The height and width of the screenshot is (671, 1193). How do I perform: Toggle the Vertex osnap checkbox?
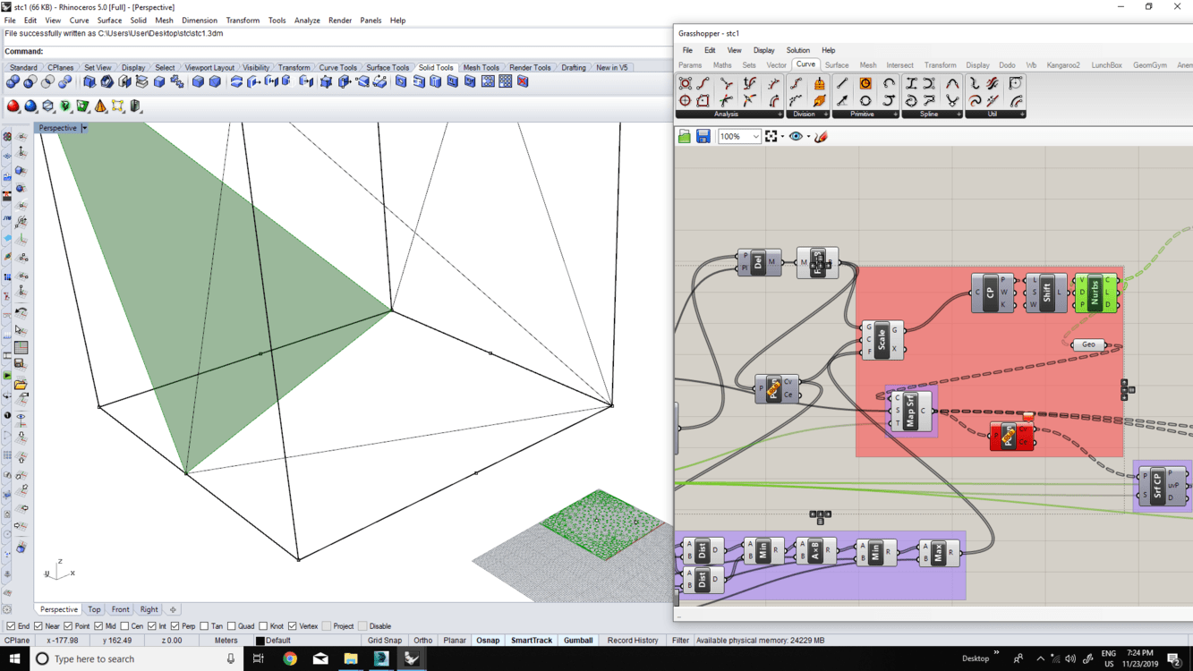click(293, 626)
